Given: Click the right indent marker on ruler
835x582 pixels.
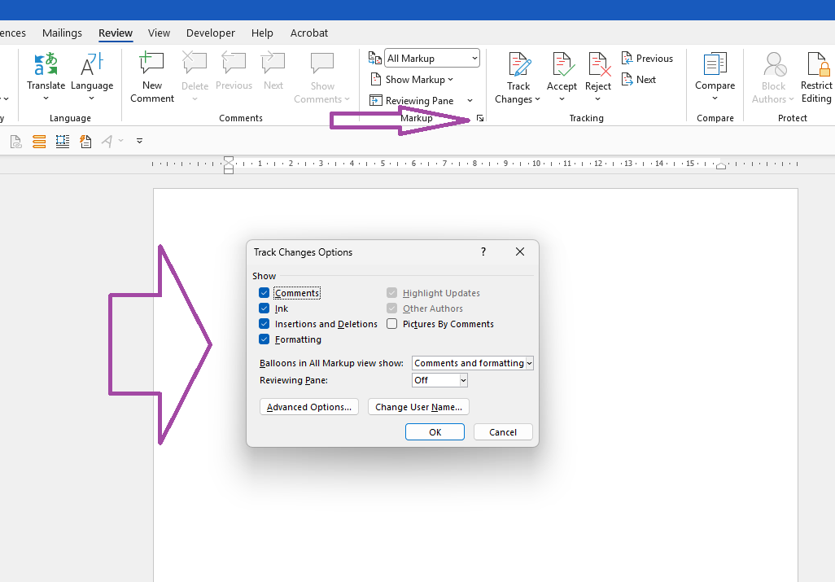Looking at the screenshot, I should coord(720,165).
